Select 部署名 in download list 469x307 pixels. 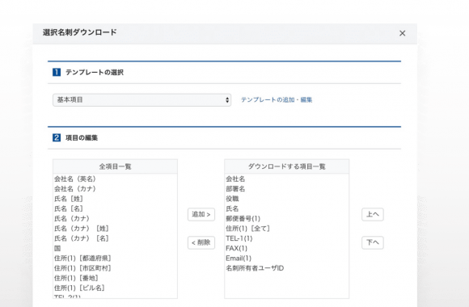pos(286,188)
